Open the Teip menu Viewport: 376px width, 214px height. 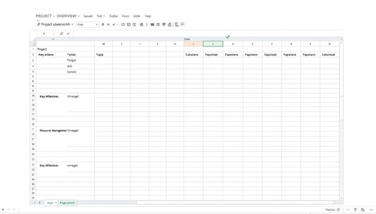point(148,16)
